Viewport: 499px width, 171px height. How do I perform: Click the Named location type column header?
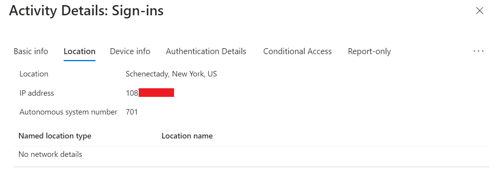[55, 136]
